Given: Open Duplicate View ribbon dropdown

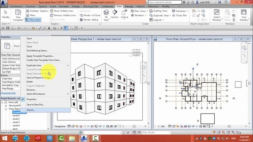Looking at the screenshot, I should tap(160, 15).
